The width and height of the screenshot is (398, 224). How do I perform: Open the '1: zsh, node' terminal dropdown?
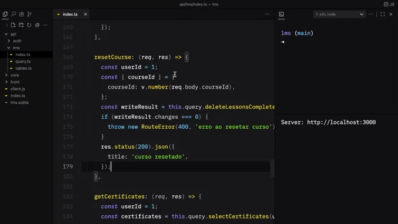[340, 14]
